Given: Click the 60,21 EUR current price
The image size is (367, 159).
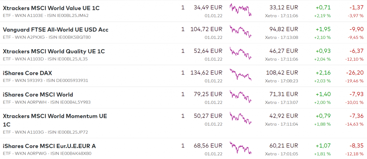Looking at the screenshot, I should point(284,146).
